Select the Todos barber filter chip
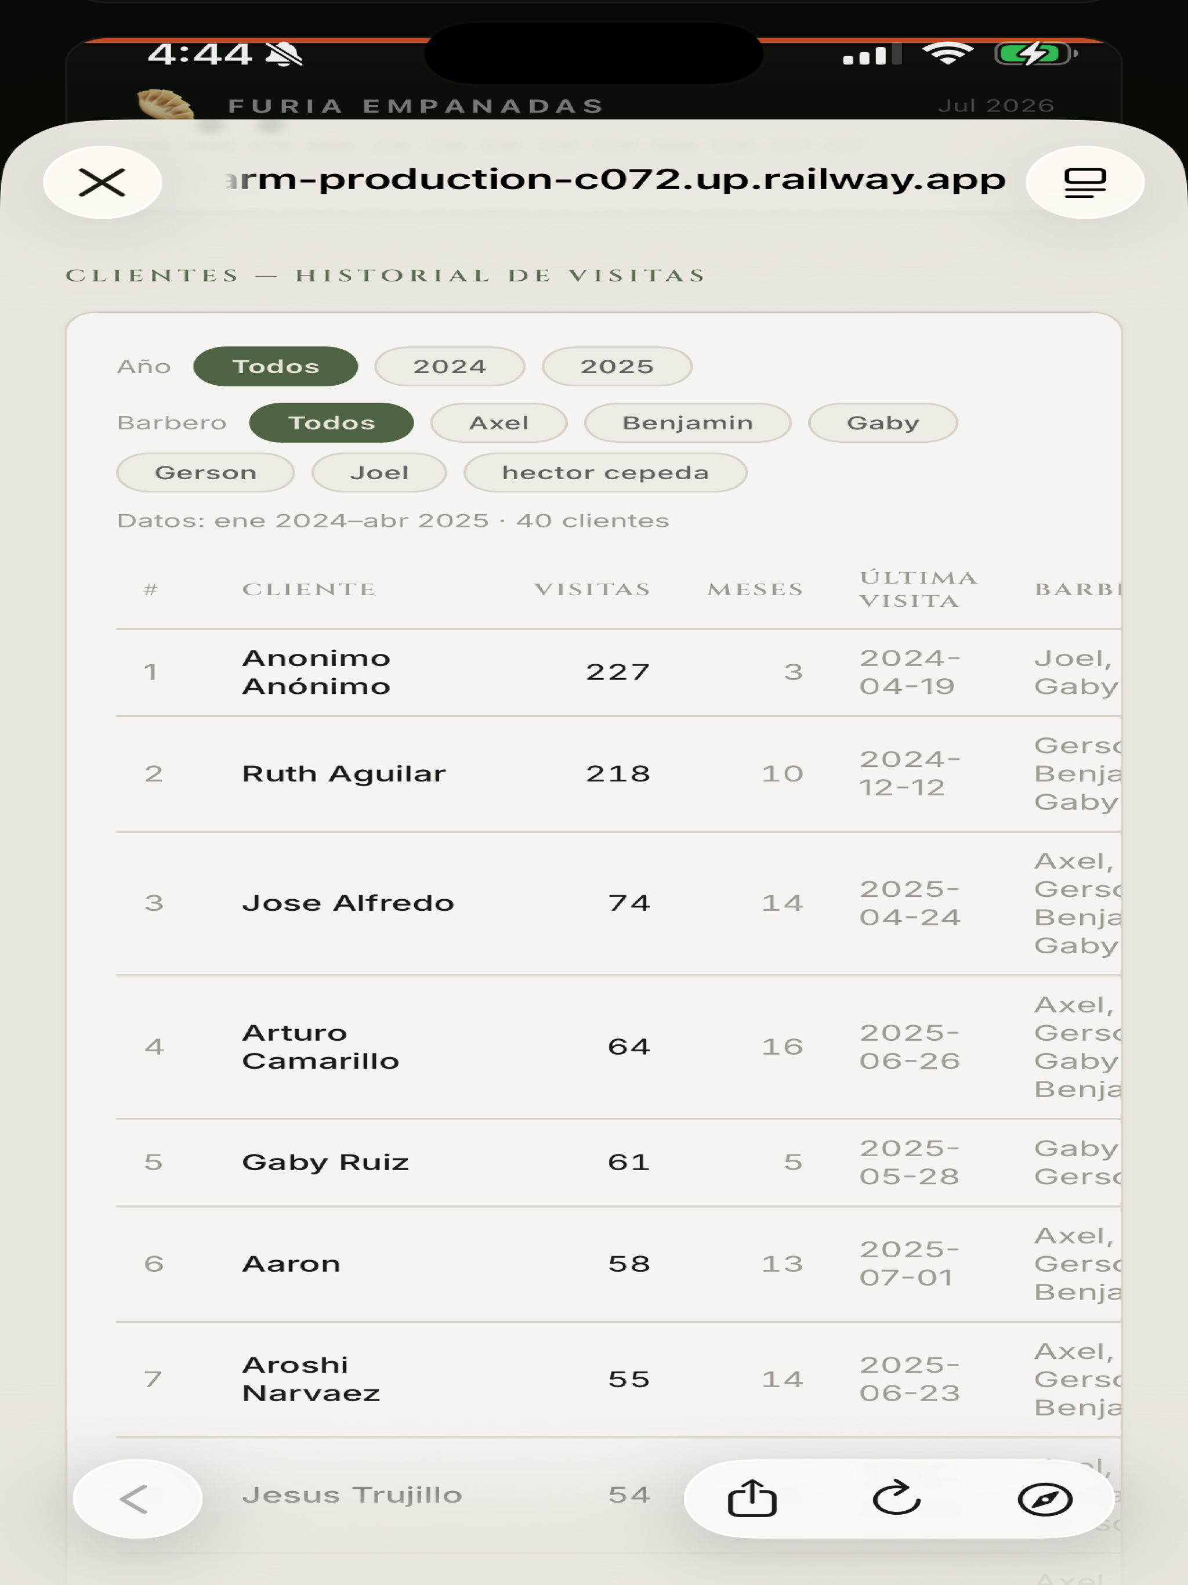The height and width of the screenshot is (1585, 1188). coord(332,423)
